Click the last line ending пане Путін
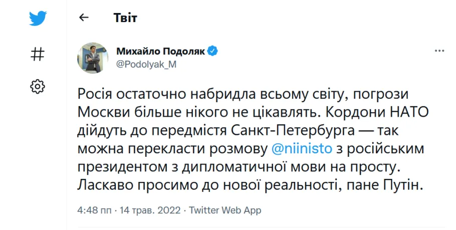 (x=250, y=185)
